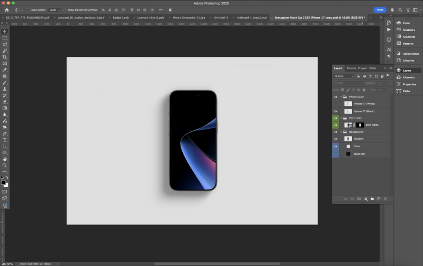This screenshot has width=423, height=266.
Task: Create a new layer plus icon
Action: [379, 199]
